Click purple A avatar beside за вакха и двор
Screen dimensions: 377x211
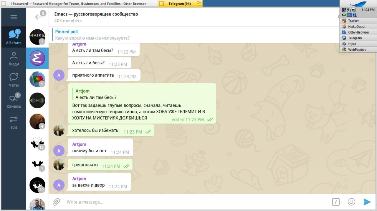tap(59, 185)
